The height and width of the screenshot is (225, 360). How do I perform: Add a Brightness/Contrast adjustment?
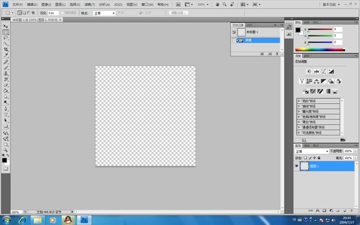click(309, 71)
